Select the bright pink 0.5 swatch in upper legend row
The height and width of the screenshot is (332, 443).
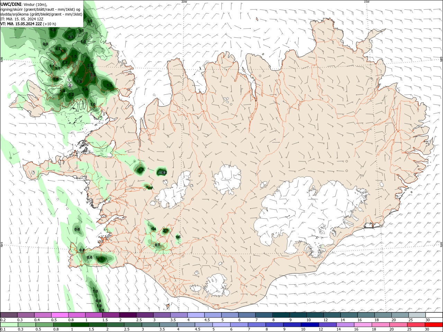[60, 315]
